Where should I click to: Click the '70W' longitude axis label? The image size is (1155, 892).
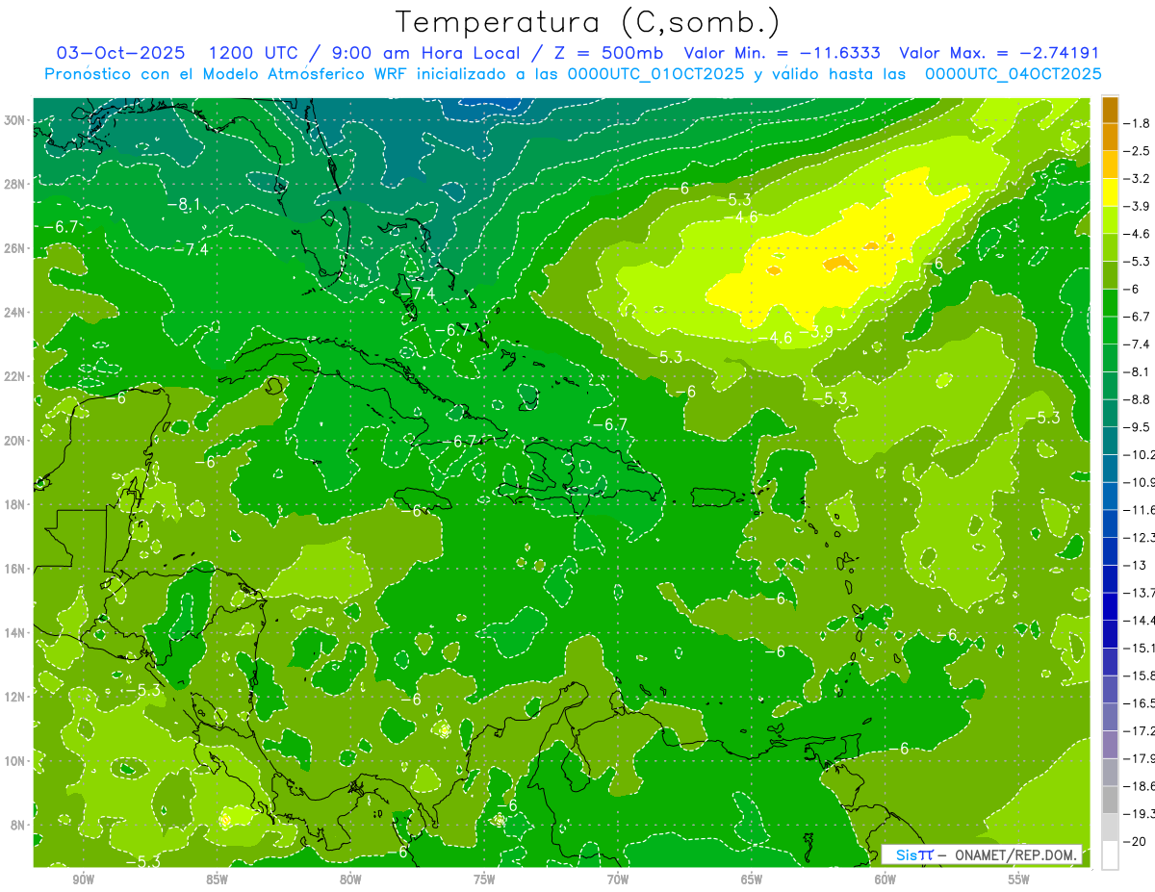[618, 879]
